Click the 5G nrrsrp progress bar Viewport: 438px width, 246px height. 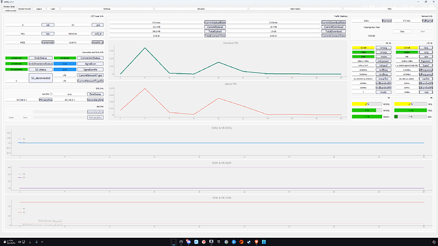(x=367, y=110)
